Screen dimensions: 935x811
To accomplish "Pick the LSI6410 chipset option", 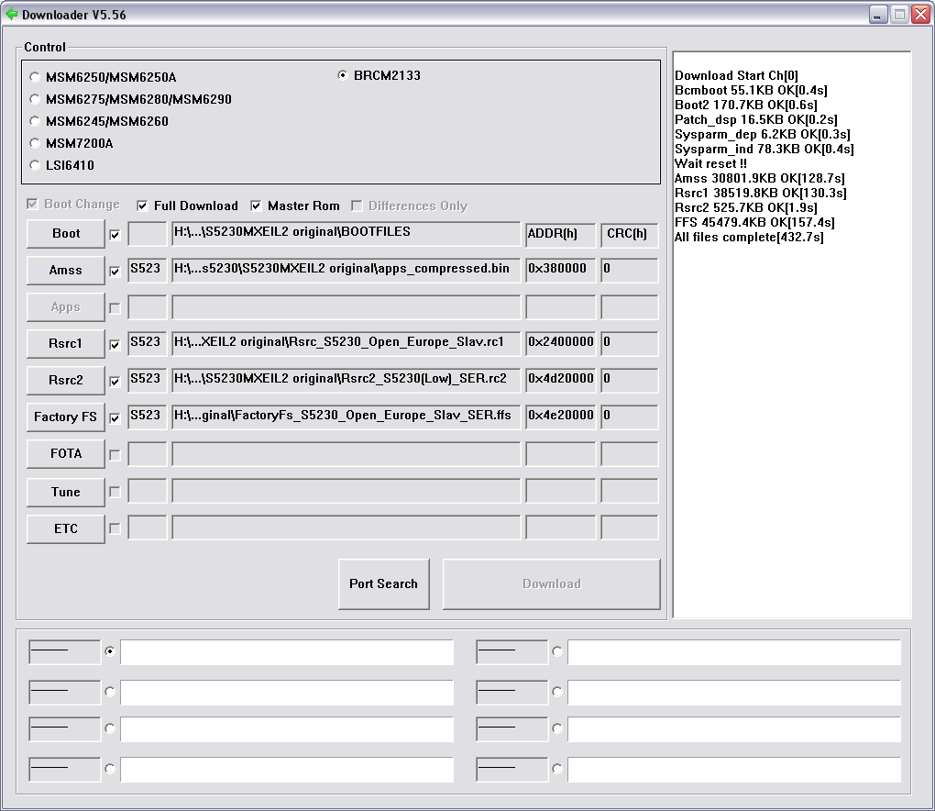I will tap(35, 166).
